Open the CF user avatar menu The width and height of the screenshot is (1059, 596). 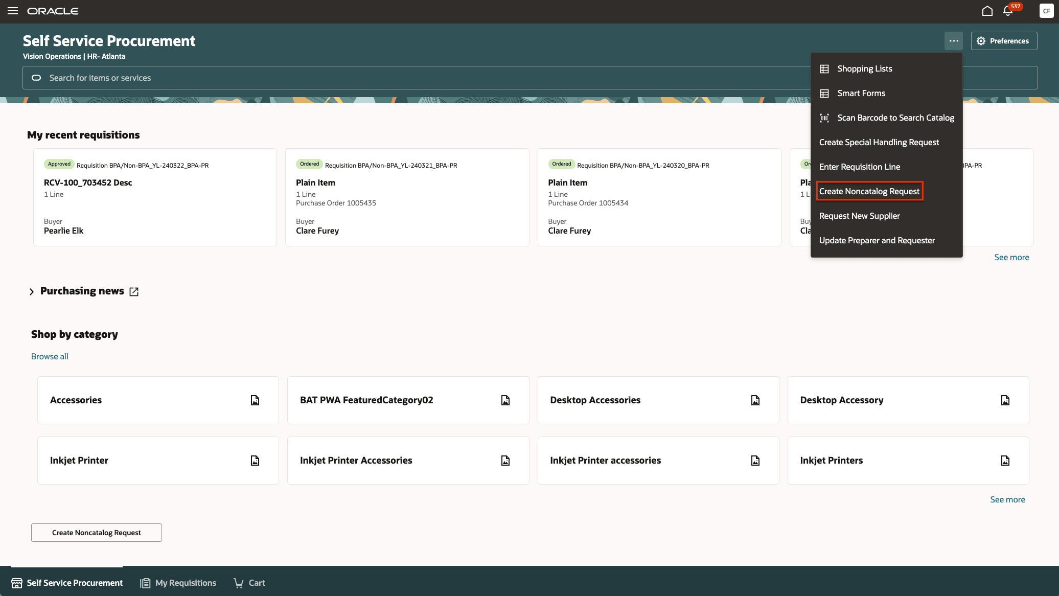1046,11
